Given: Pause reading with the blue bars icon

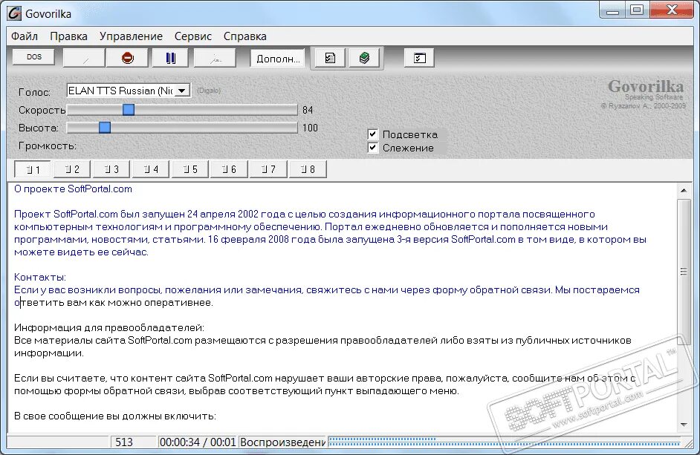Looking at the screenshot, I should (170, 58).
